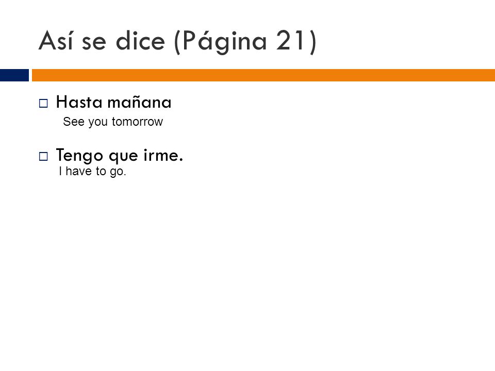The image size is (495, 371).
Task: Click the word Tengo in second bullet
Action: [x=79, y=156]
